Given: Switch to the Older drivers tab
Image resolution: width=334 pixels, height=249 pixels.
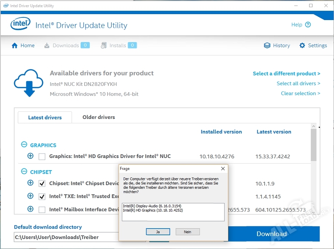Looking at the screenshot, I should pos(99,117).
